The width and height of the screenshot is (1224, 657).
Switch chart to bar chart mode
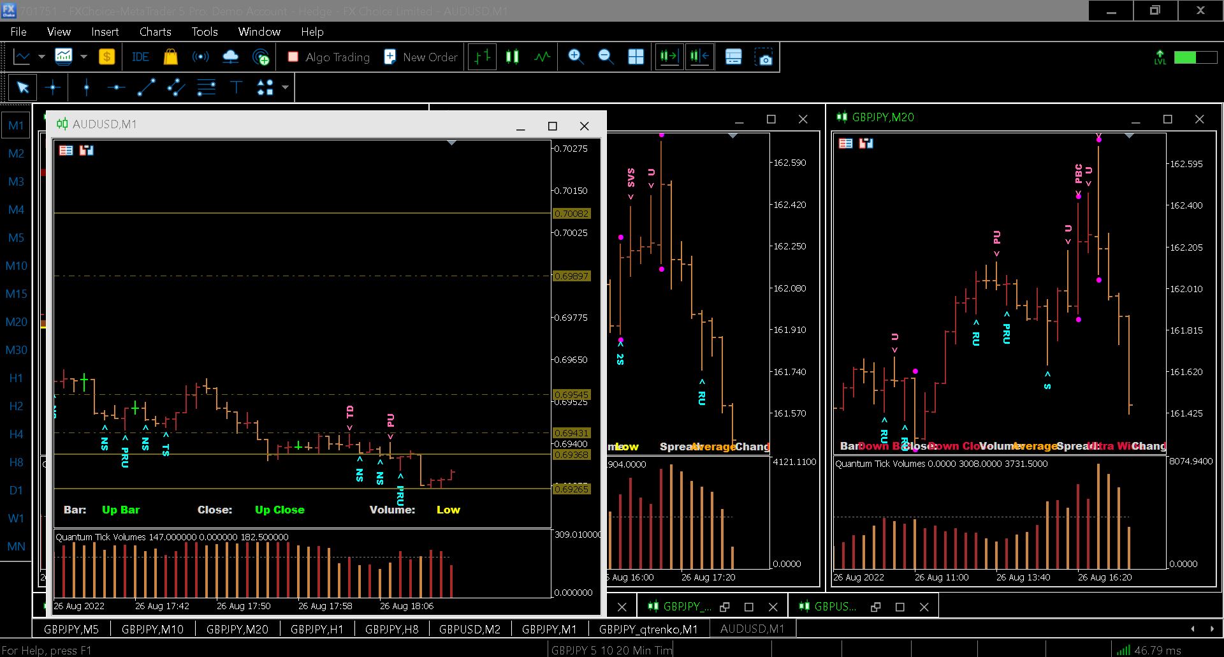(482, 57)
